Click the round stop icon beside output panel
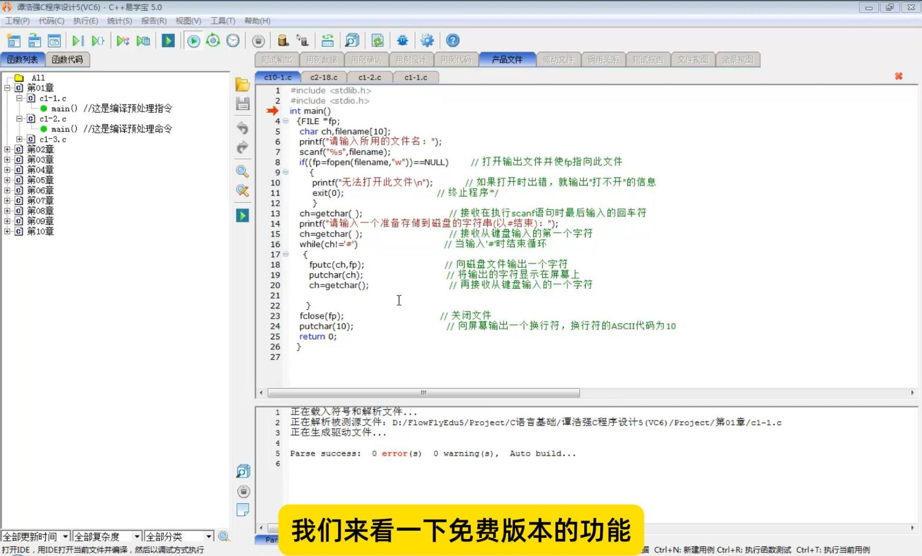 coord(244,491)
